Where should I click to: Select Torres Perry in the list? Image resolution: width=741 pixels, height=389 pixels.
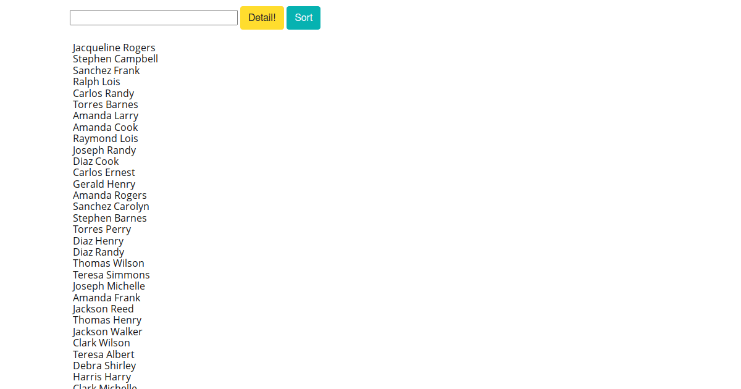102,230
